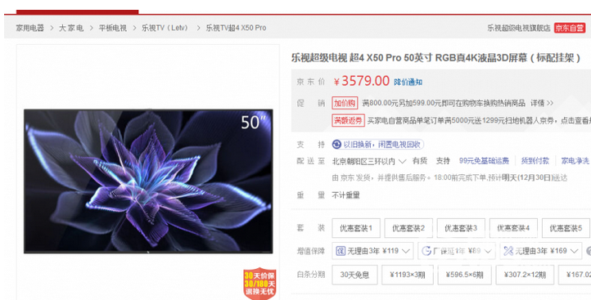591x300 pixels.
Task: Click the 家电净洗 link
Action: (575, 161)
